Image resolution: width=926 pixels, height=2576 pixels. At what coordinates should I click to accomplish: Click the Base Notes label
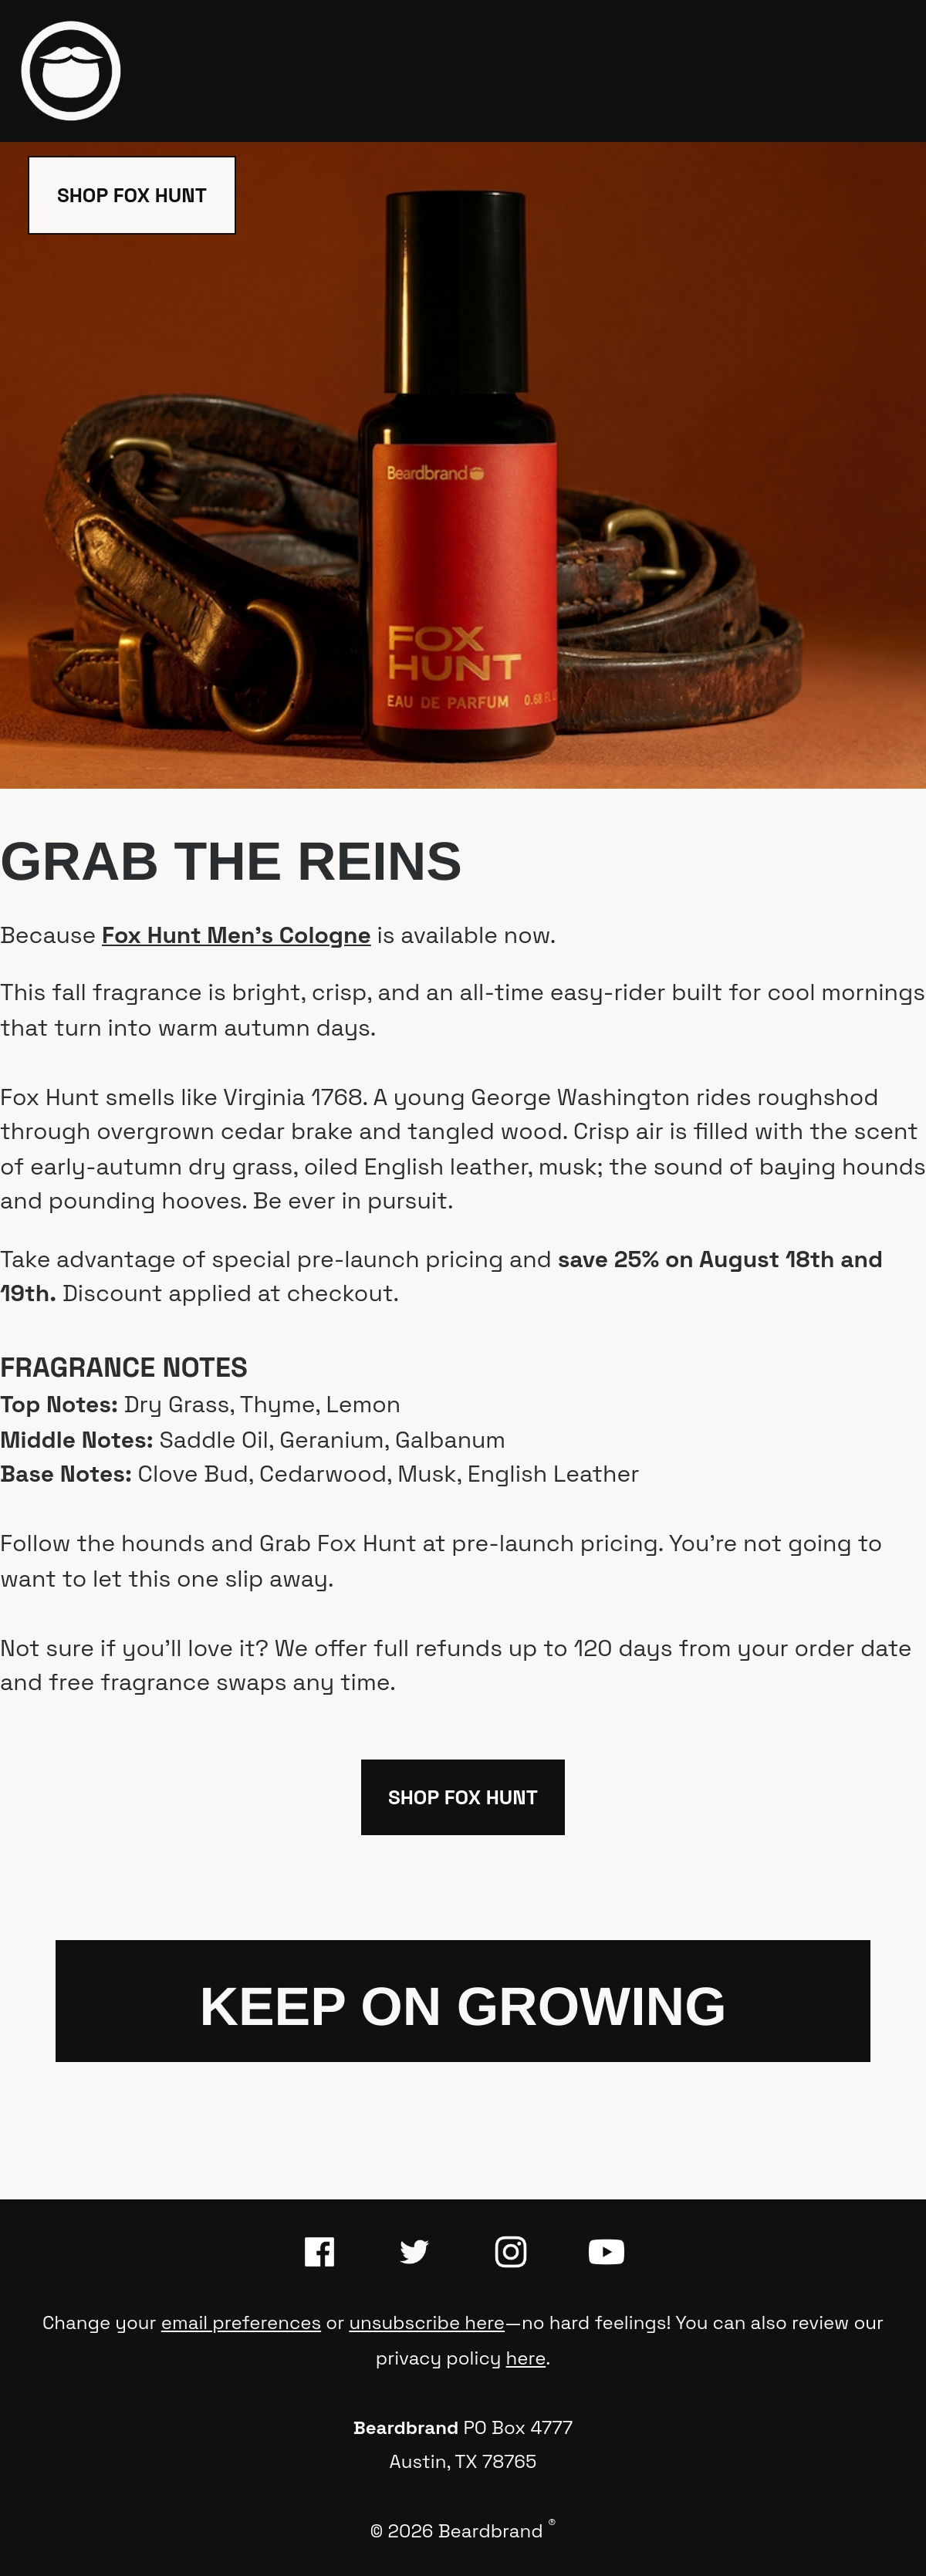click(66, 1474)
